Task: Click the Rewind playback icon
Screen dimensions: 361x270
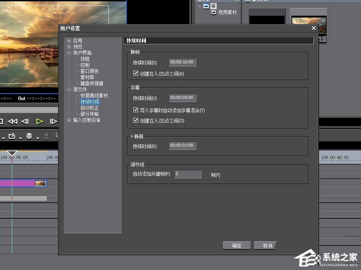Action: coord(13,121)
